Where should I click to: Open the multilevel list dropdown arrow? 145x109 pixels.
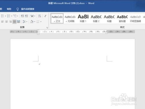click(17, 16)
